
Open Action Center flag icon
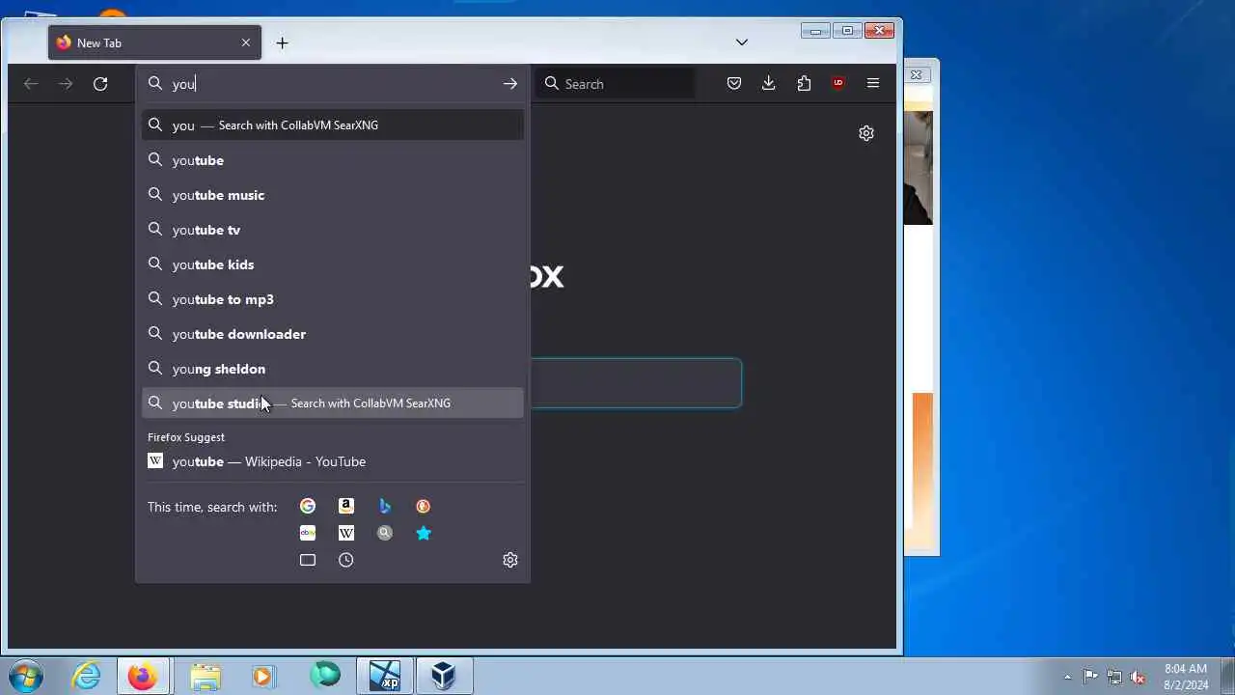coord(1090,677)
